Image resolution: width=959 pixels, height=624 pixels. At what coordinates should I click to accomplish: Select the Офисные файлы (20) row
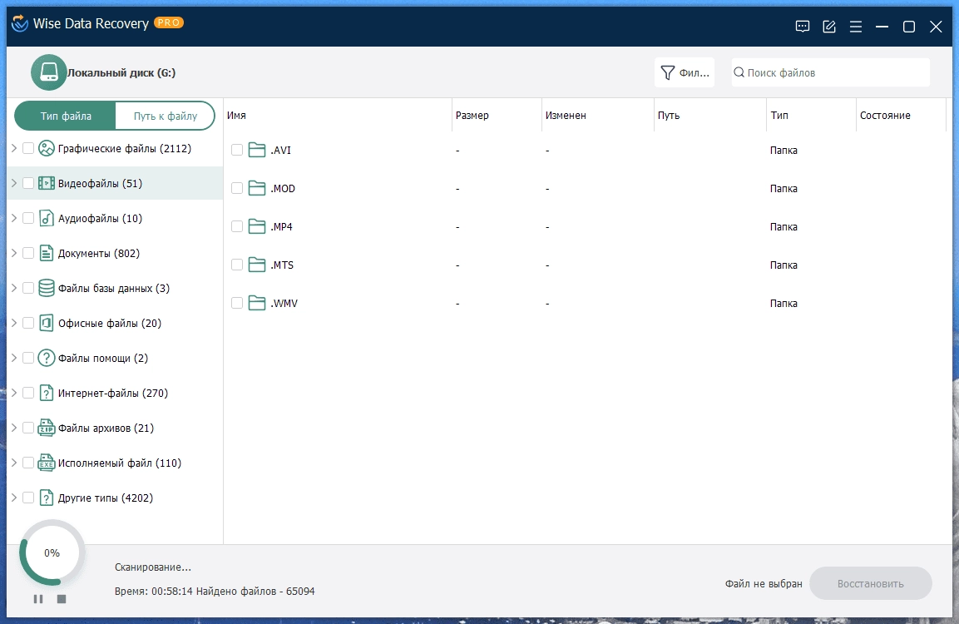coord(115,323)
